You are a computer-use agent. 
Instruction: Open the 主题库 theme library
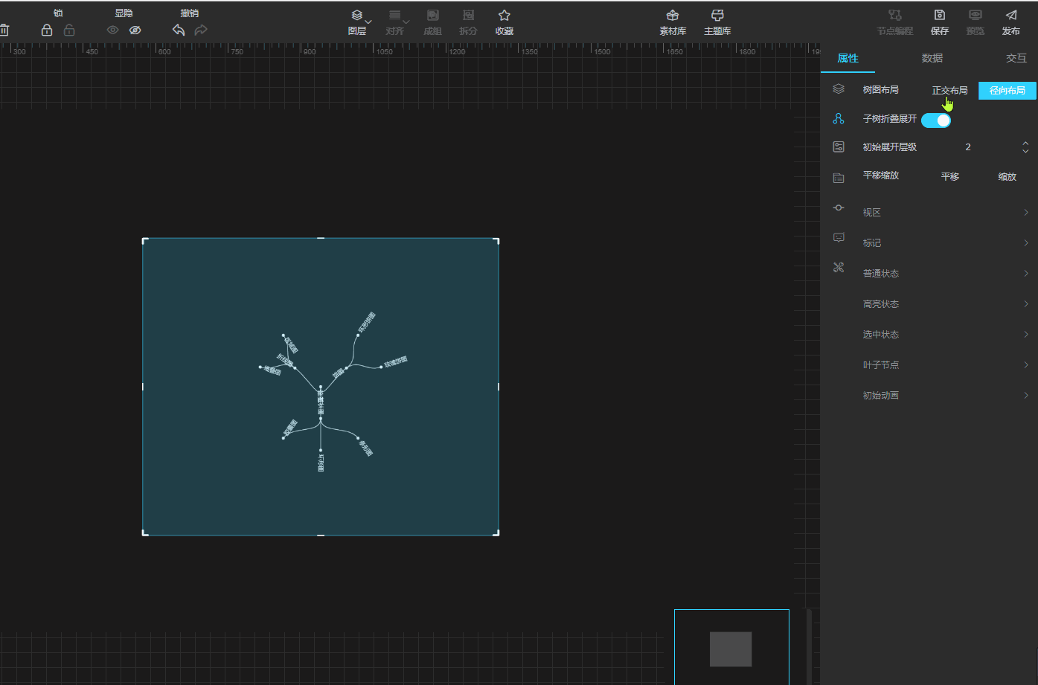click(x=717, y=23)
